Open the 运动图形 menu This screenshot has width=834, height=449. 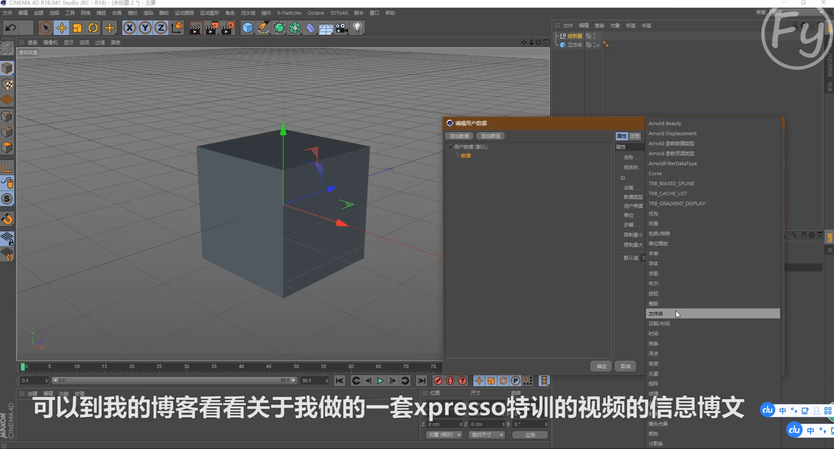pyautogui.click(x=209, y=13)
